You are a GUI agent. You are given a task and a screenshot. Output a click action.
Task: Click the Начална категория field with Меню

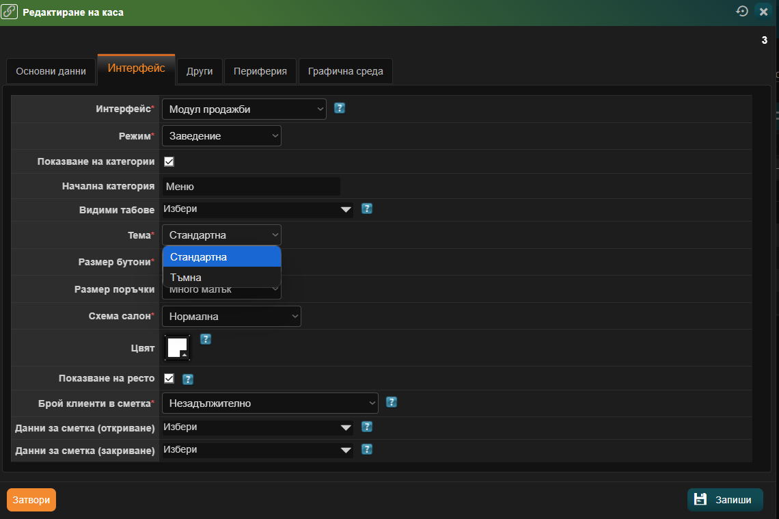tap(251, 187)
